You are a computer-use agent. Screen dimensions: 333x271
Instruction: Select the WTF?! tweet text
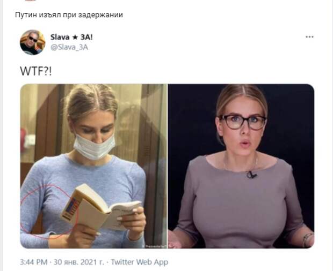tap(35, 71)
